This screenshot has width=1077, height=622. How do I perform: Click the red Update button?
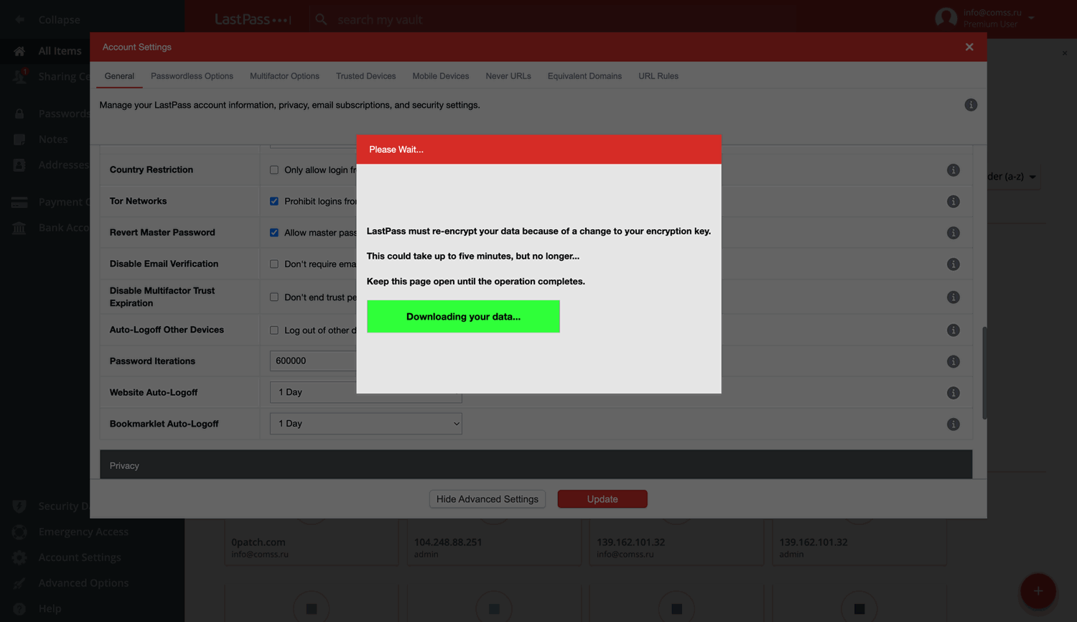(x=602, y=499)
